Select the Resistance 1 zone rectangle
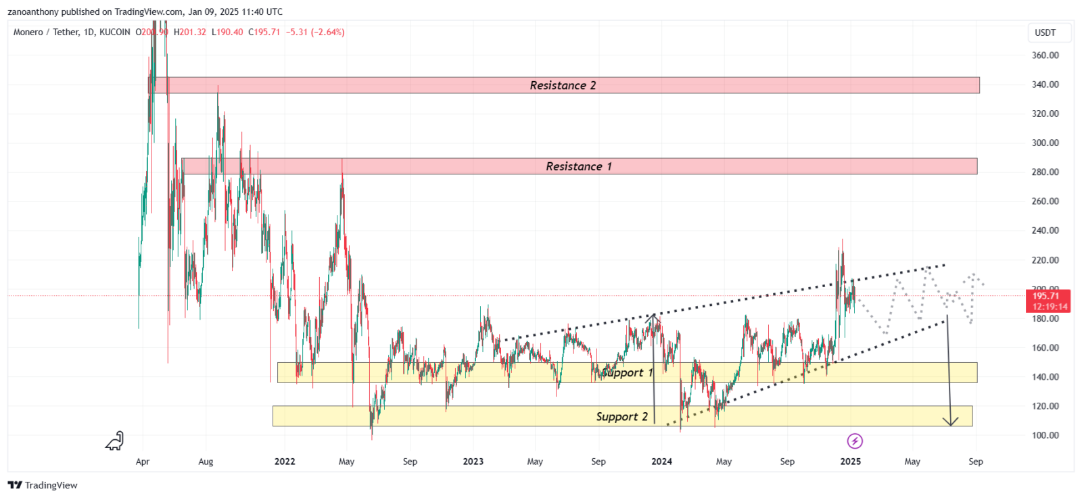This screenshot has height=498, width=1082. coord(580,166)
